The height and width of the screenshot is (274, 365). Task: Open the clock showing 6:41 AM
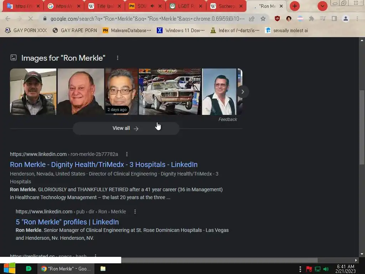[x=346, y=269]
